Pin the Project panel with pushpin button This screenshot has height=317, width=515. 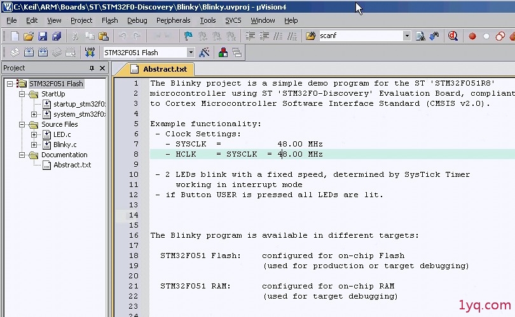pos(92,68)
